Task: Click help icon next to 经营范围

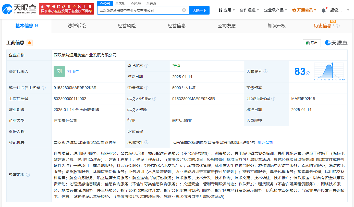Action: (x=28, y=175)
